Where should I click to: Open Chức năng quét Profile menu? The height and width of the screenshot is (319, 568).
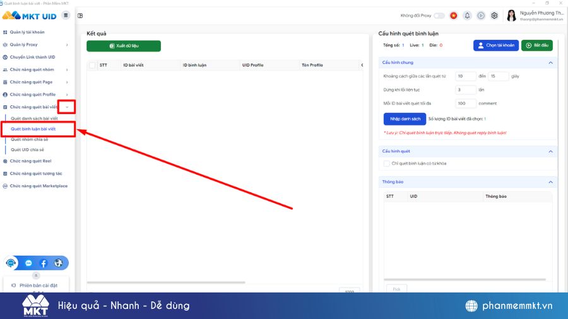pos(33,95)
